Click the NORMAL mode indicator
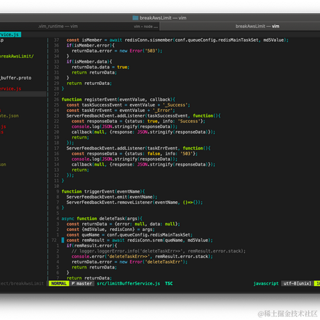Image resolution: width=320 pixels, height=320 pixels. 59,283
